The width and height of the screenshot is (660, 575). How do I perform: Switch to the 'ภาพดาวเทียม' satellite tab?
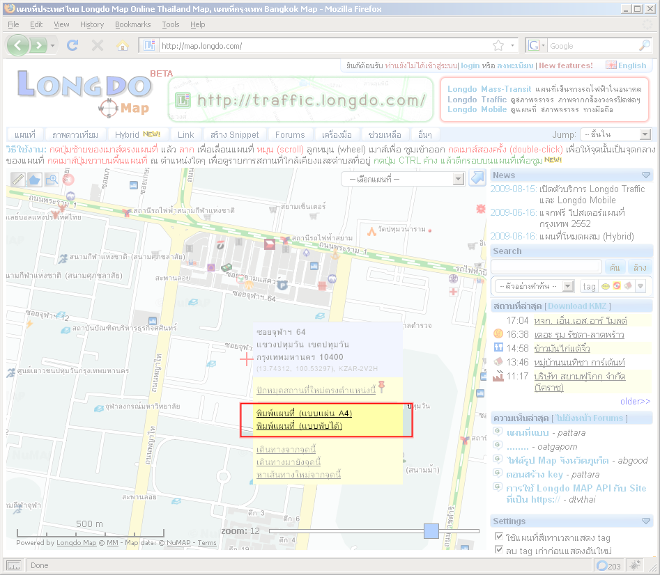click(x=75, y=134)
